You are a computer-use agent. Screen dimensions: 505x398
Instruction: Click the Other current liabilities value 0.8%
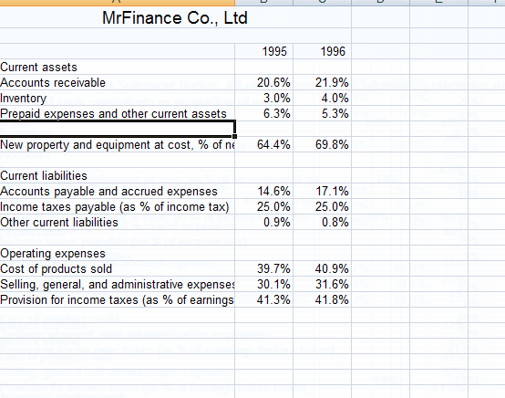(x=323, y=222)
